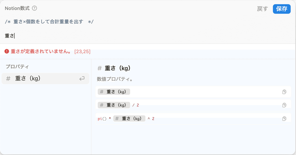The width and height of the screenshot is (296, 155).
Task: Click the 重さ（kg）chip in first example
Action: [x=114, y=92]
